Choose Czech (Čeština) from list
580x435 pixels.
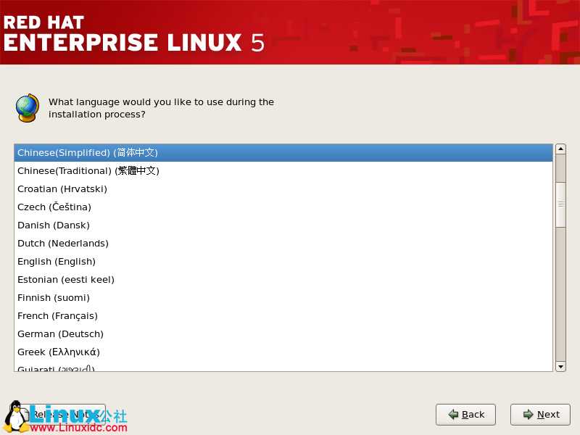pyautogui.click(x=283, y=207)
